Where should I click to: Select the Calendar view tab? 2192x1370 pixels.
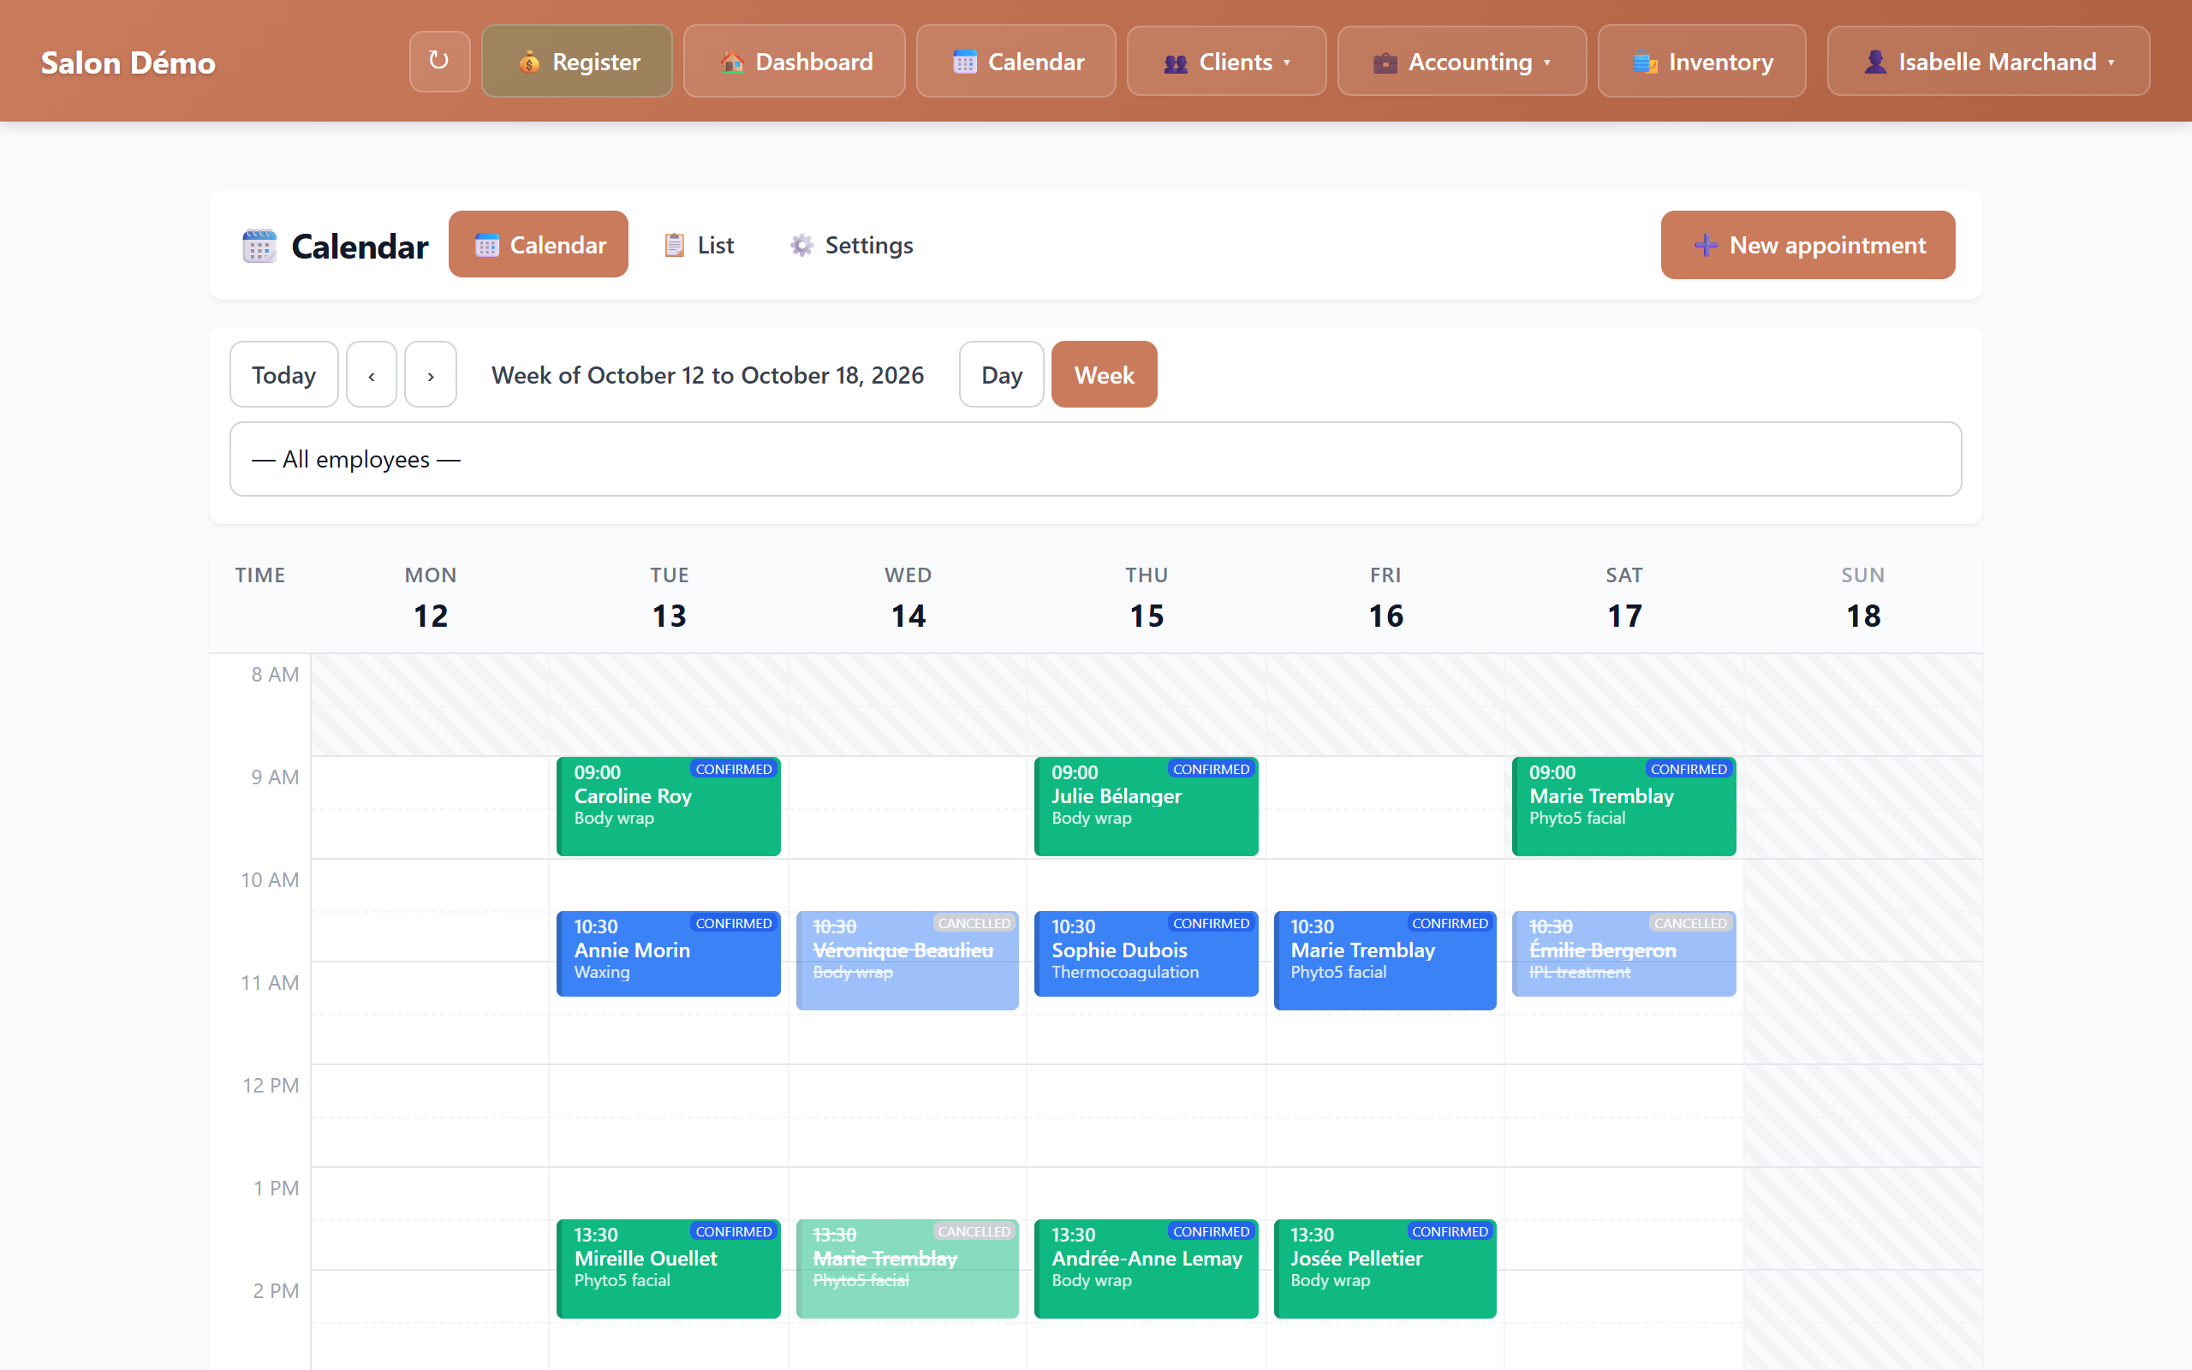coord(538,245)
